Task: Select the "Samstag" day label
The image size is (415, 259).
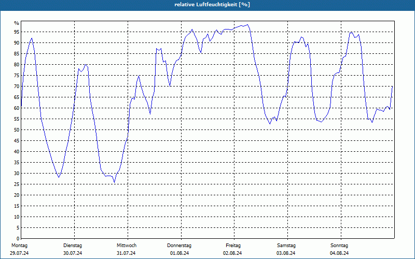Action: coord(286,246)
